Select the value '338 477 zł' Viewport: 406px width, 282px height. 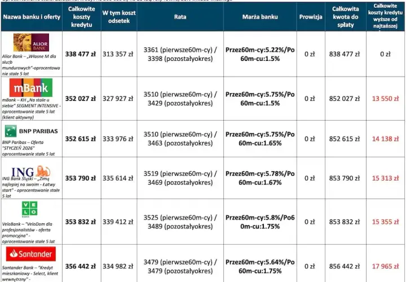[80, 54]
